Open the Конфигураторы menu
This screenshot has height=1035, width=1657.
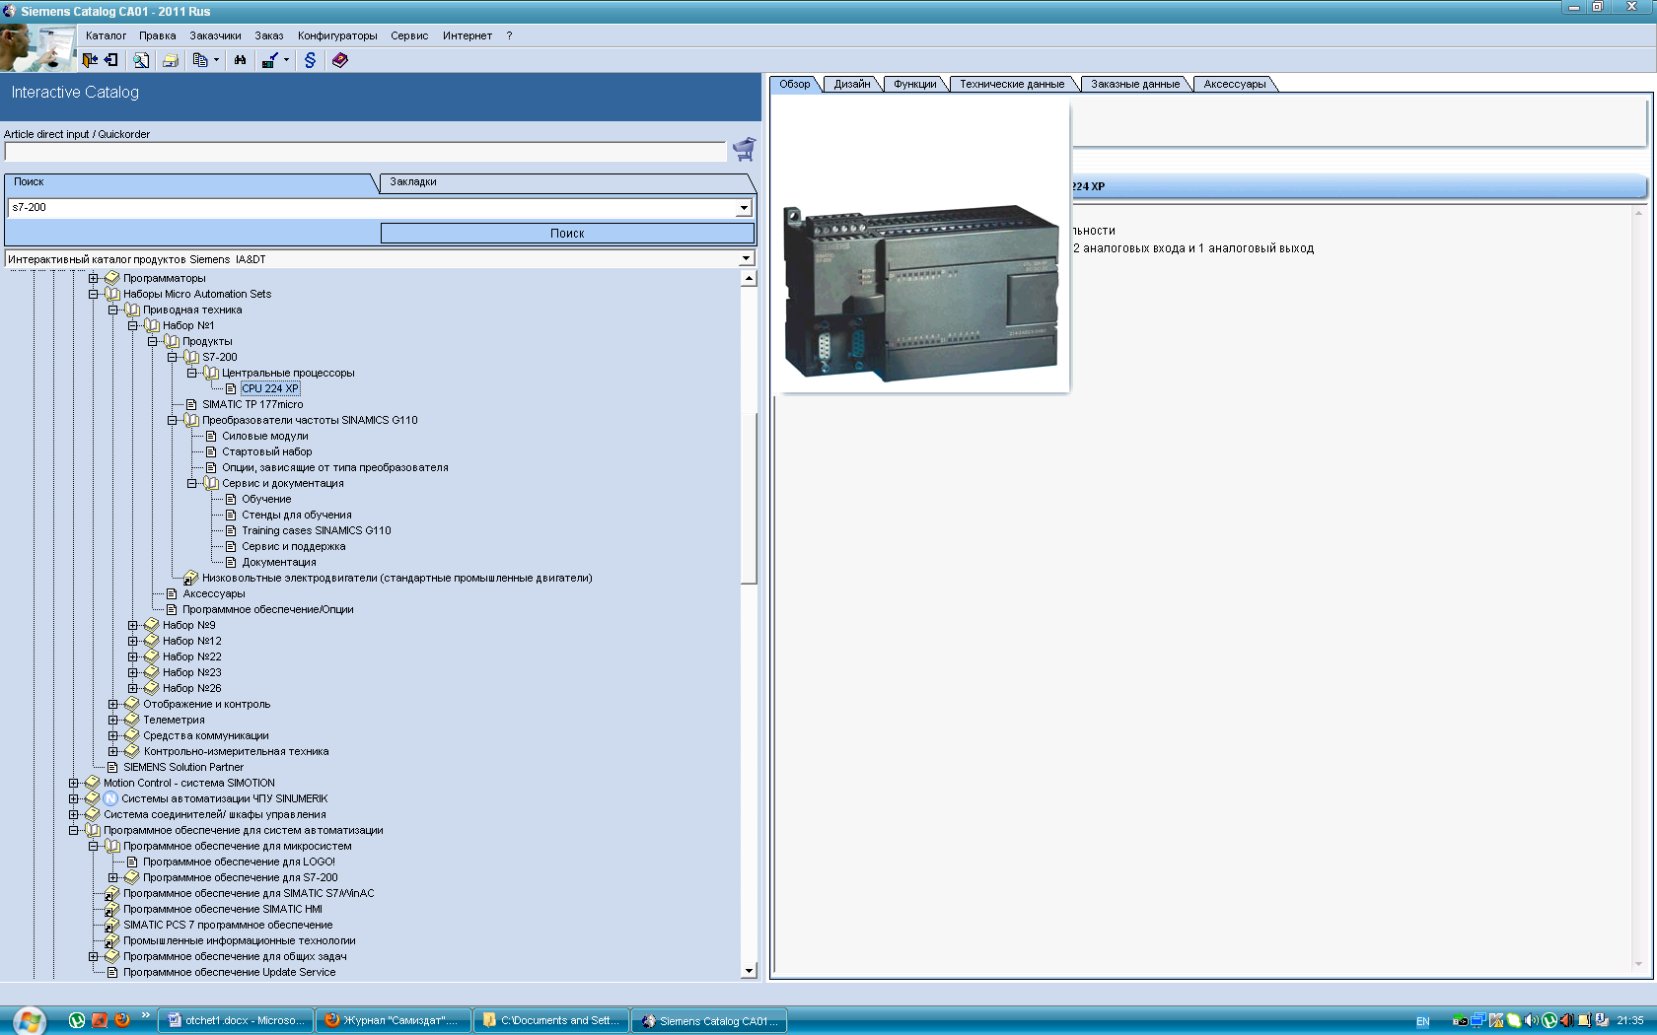click(337, 35)
